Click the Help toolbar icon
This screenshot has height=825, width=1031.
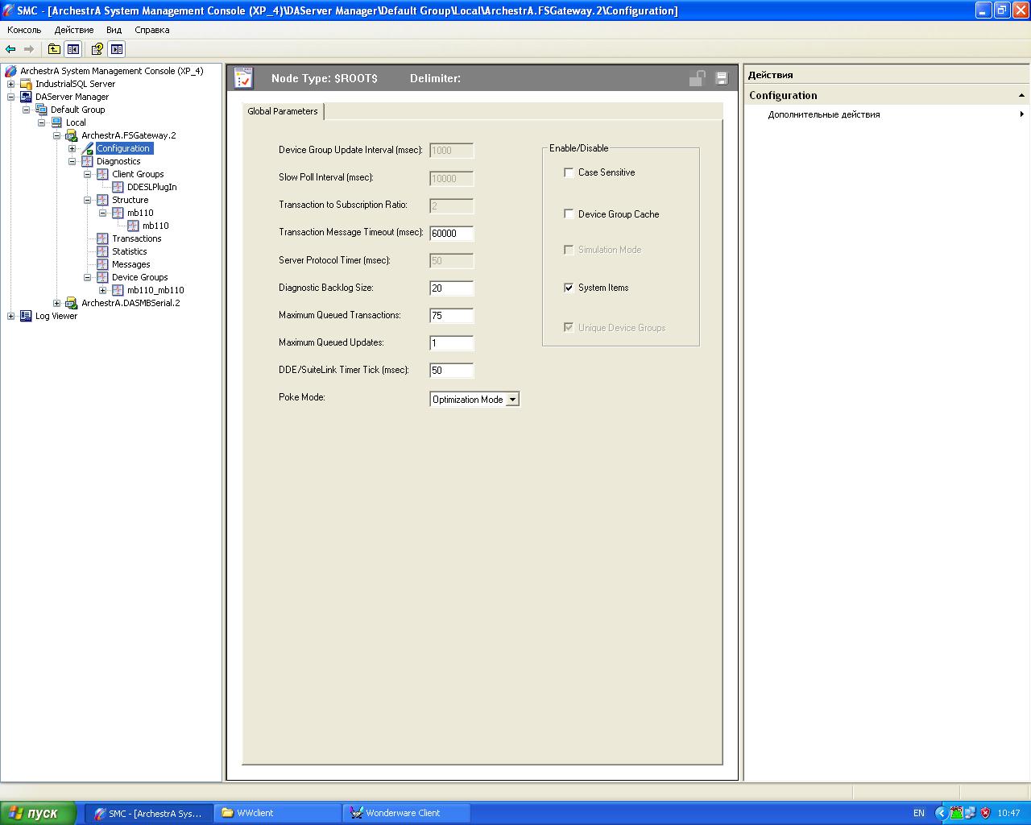pyautogui.click(x=97, y=49)
